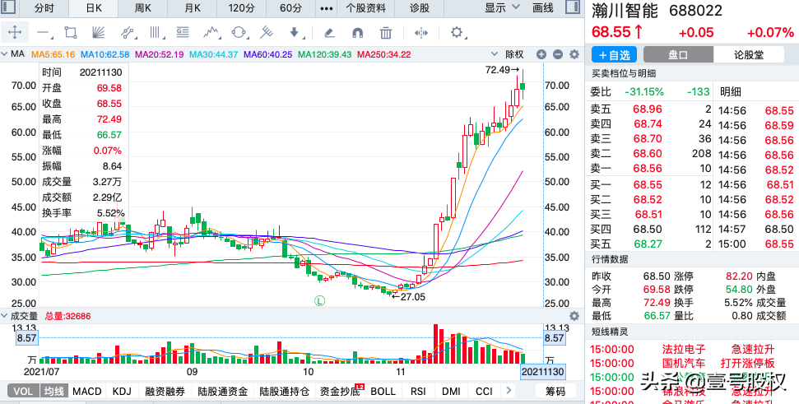Select BOLL indicator tab
799x404 pixels.
(x=383, y=392)
